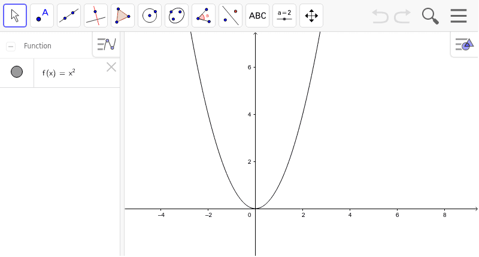Select the Circle with Center tool
This screenshot has height=257, width=479.
click(x=150, y=16)
